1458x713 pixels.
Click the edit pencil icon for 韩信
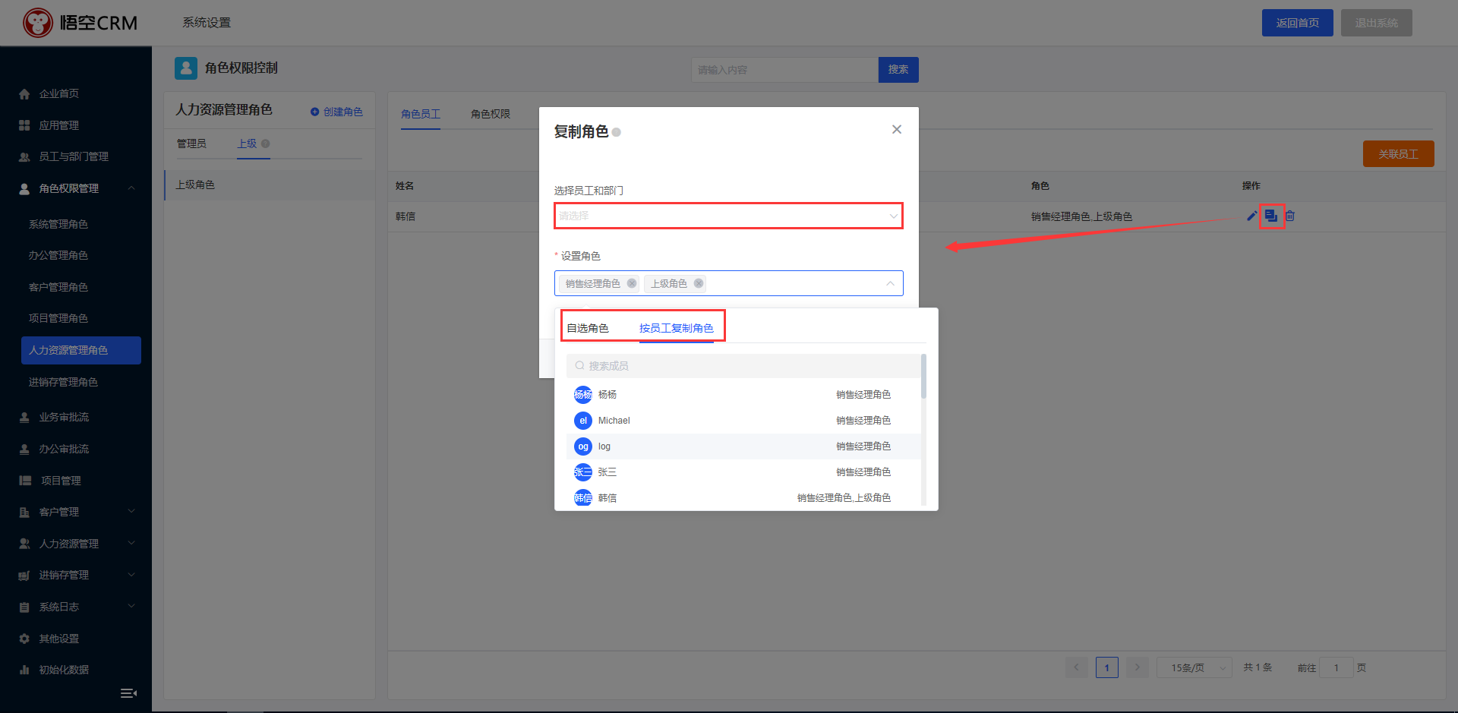[1251, 216]
